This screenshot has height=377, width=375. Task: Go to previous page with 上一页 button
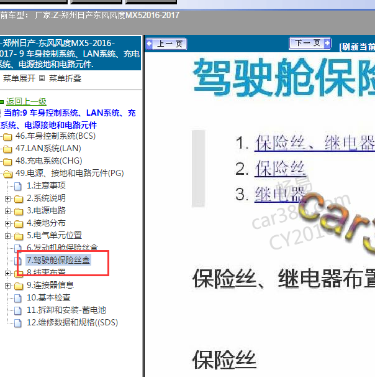coord(166,44)
